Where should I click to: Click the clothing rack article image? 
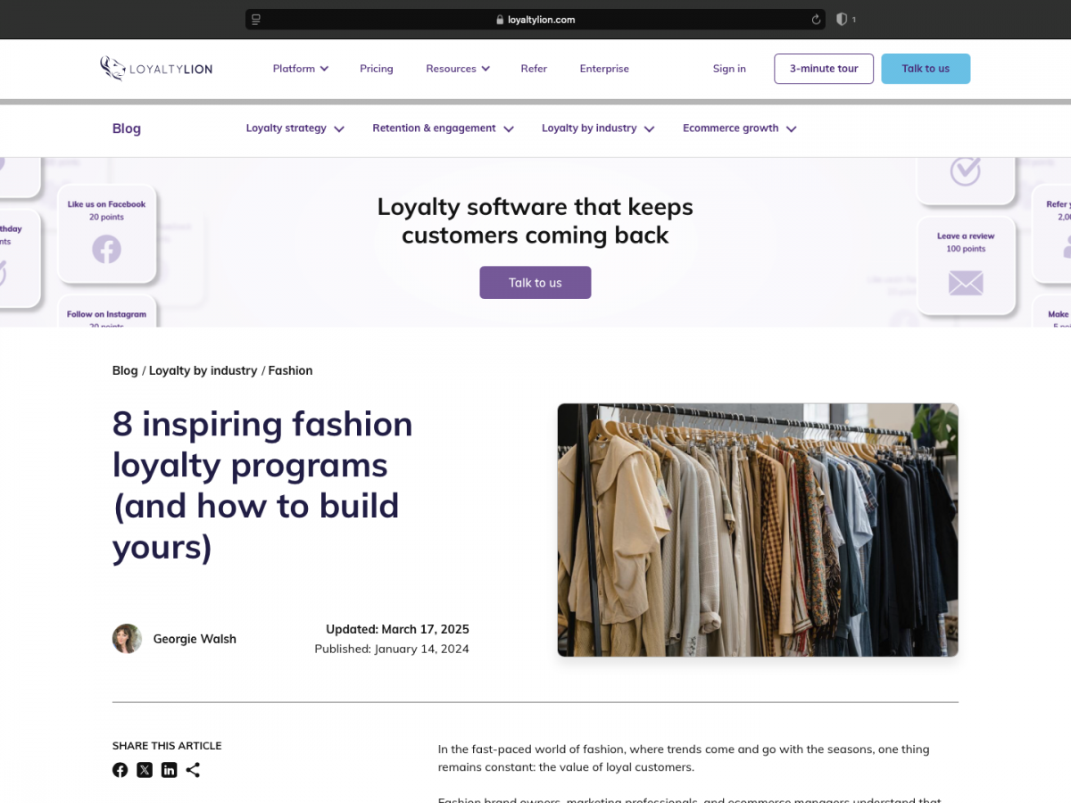pos(758,530)
